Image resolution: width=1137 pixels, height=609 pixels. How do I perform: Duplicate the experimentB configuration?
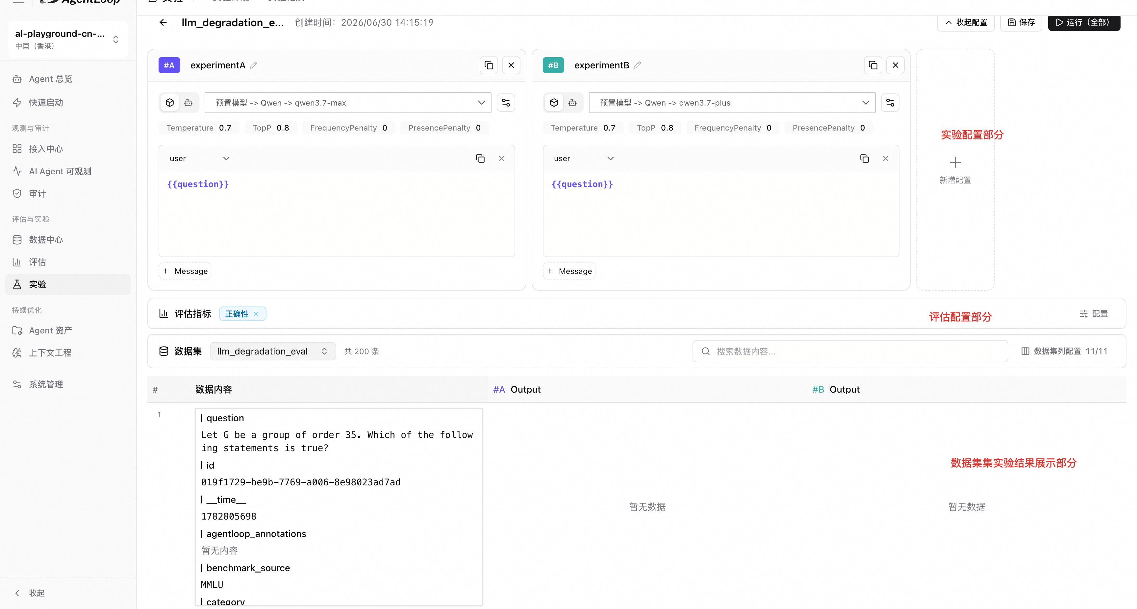click(x=873, y=65)
